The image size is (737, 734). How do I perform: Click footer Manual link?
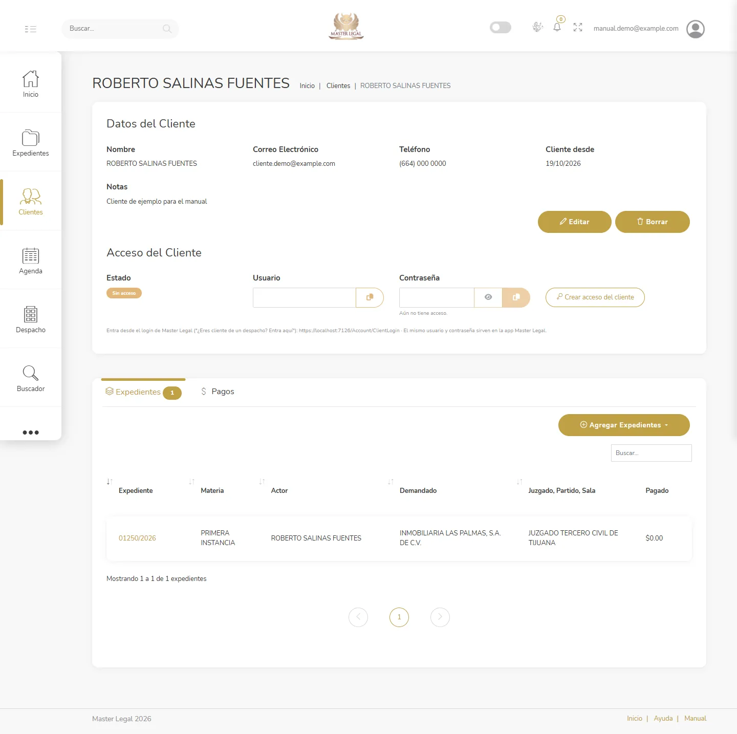pos(695,719)
